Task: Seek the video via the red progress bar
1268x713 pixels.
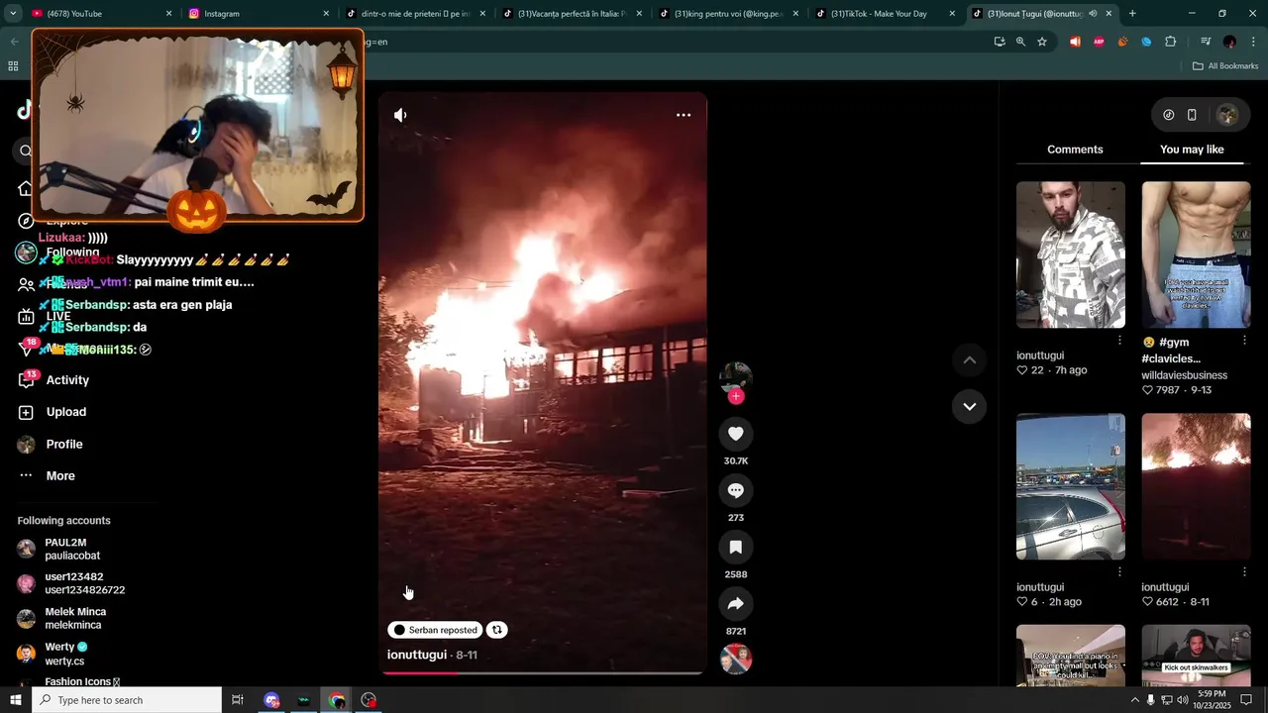Action: (542, 672)
